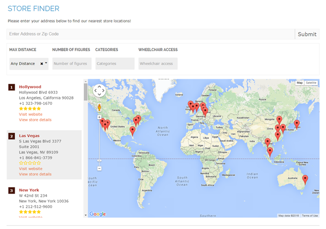Screen dimensions: 326x229
Task: Click the Florida map pin
Action: [132, 131]
